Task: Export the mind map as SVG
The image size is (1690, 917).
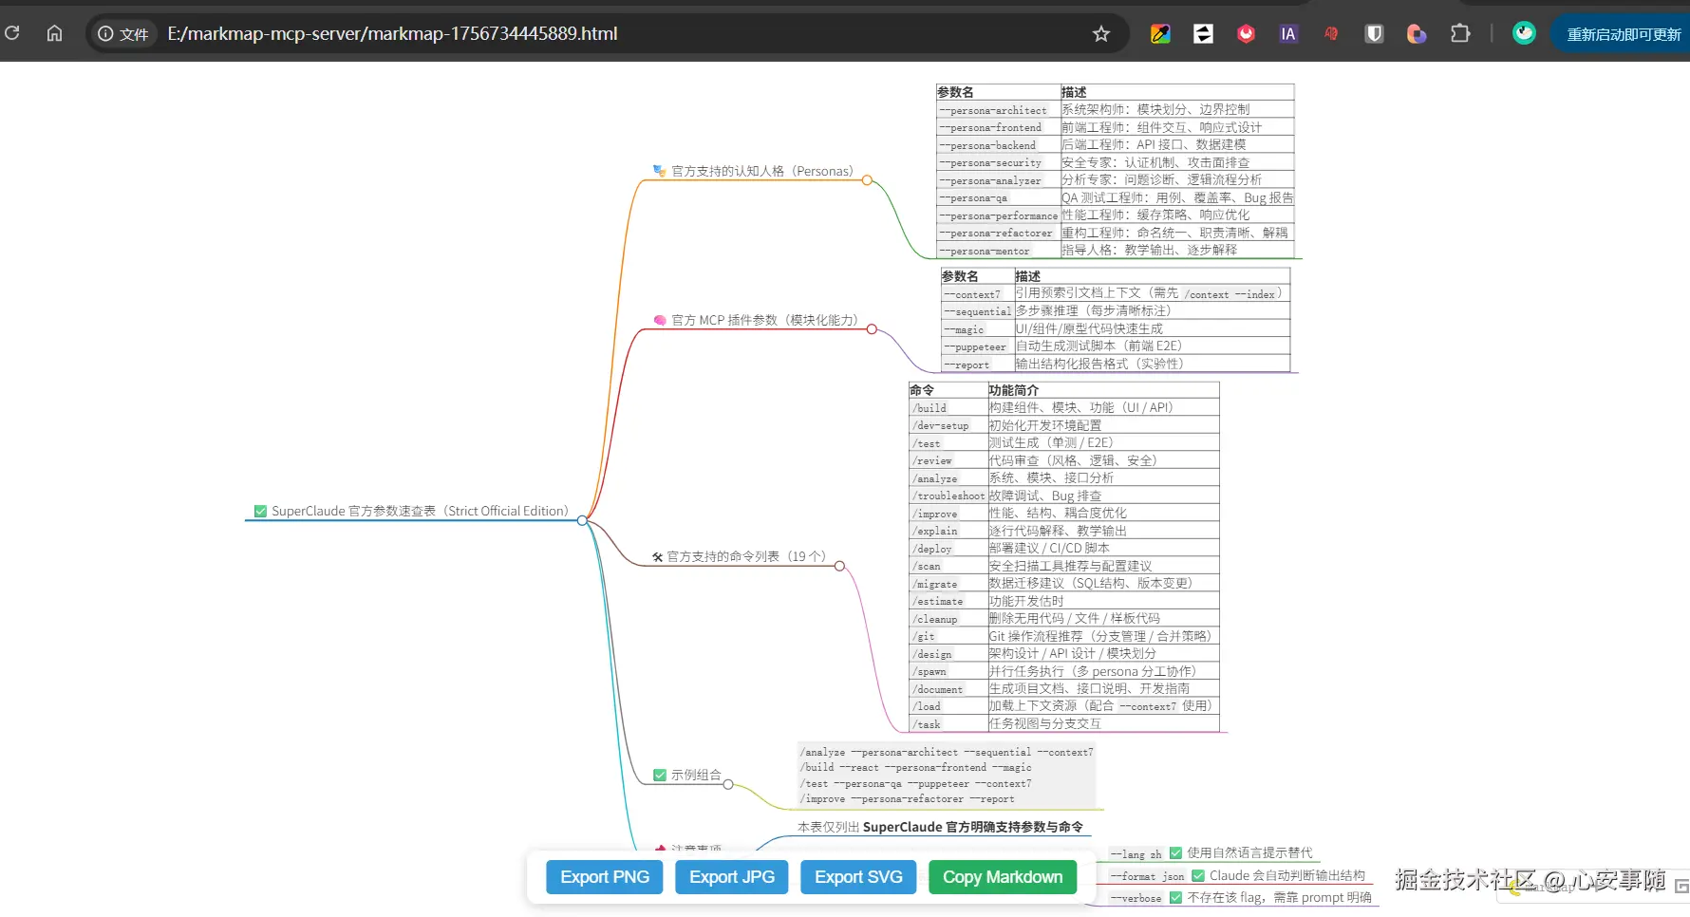Action: (858, 877)
